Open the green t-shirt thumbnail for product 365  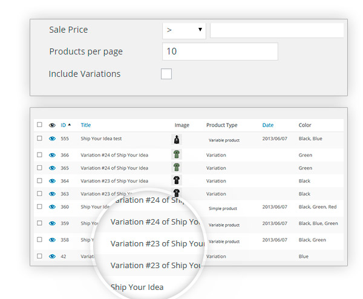pos(177,168)
